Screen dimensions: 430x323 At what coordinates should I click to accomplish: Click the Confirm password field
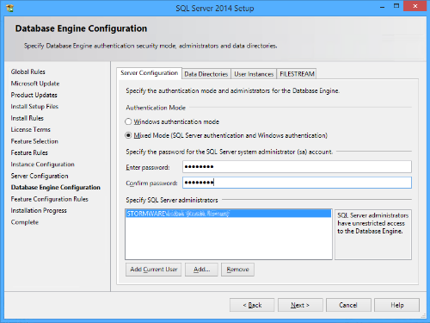tap(297, 183)
